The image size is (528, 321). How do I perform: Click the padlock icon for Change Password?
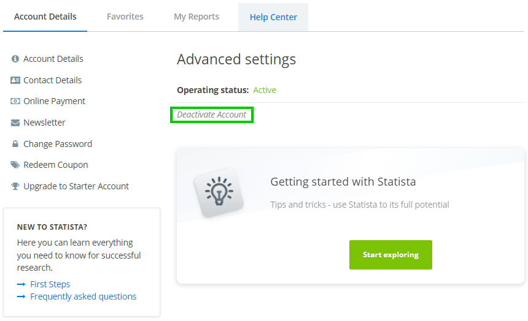[15, 144]
